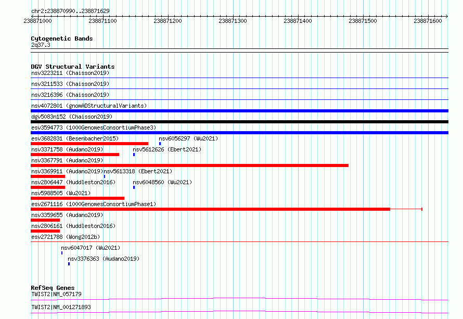Open nsv5988505 (Wu2021) variant label

click(61, 193)
